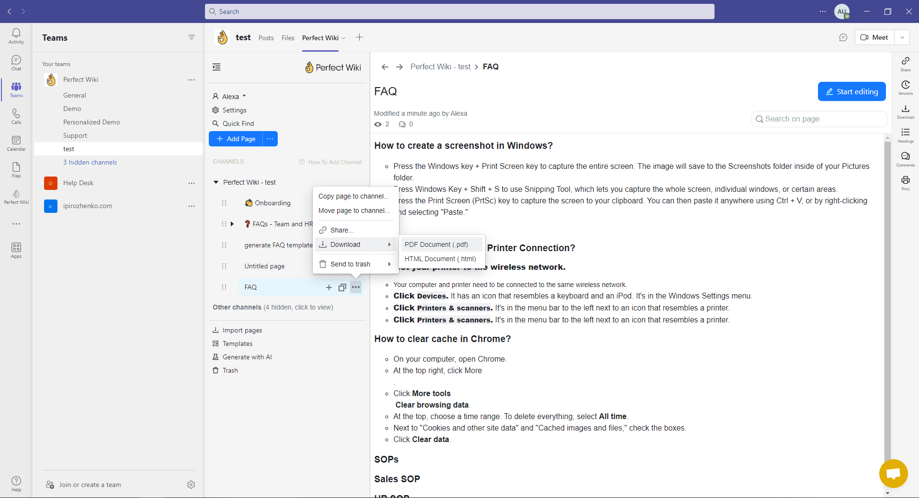Collapse the wiki page sidebar
The image size is (919, 498).
coord(216,67)
